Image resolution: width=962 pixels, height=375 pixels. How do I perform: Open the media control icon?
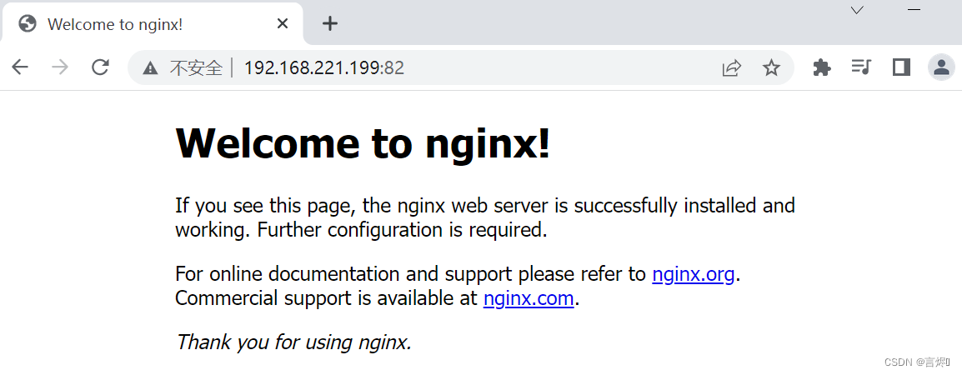(861, 67)
